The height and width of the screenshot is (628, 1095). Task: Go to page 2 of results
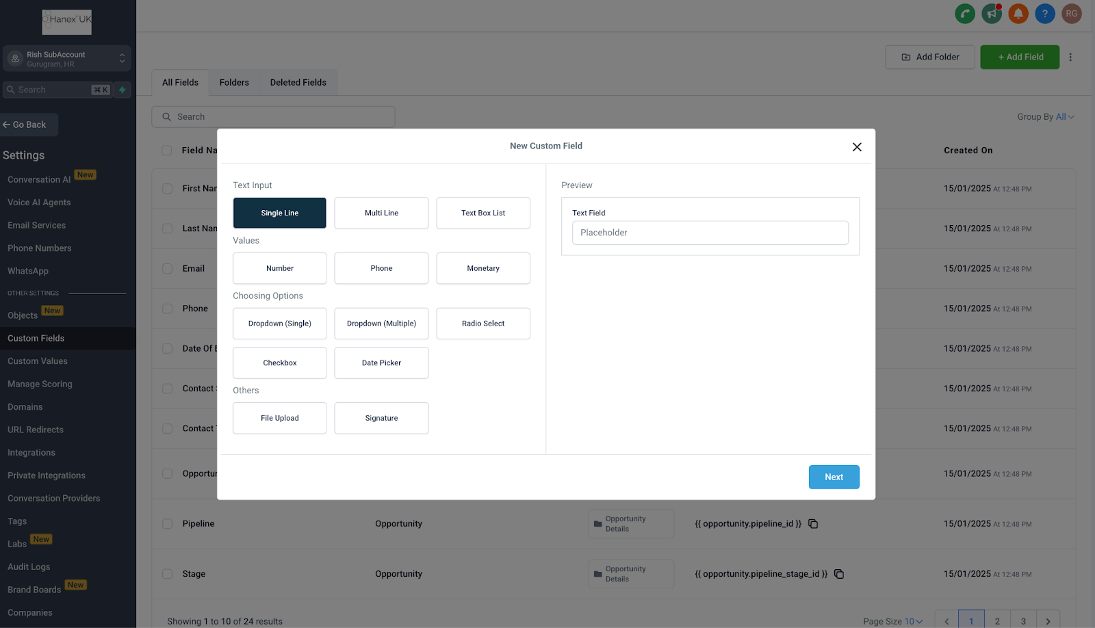point(997,621)
